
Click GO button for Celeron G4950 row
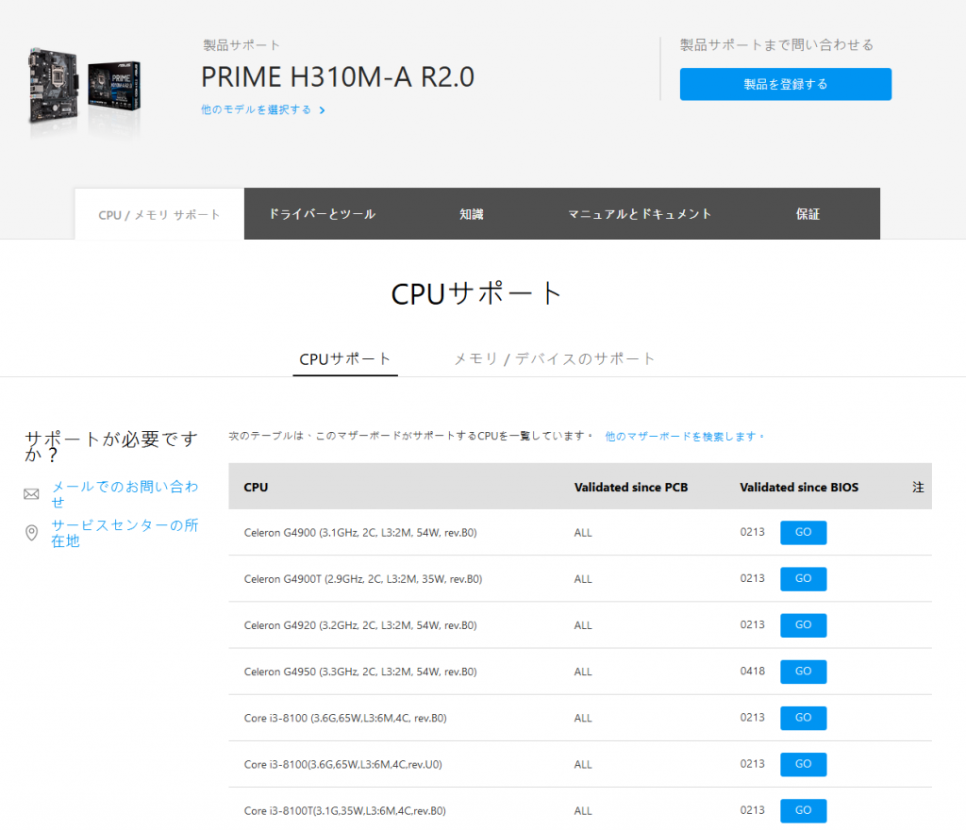coord(804,672)
